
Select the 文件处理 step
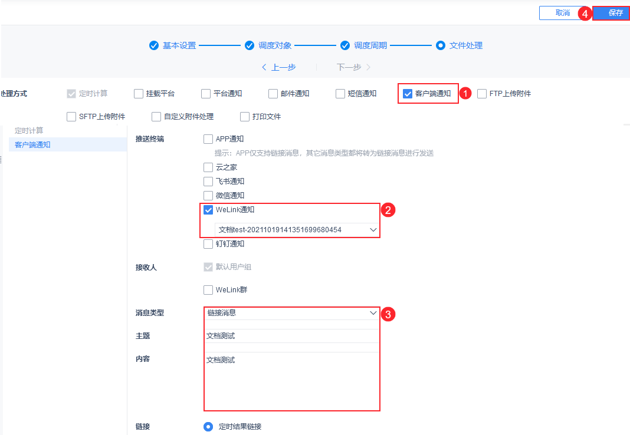465,45
